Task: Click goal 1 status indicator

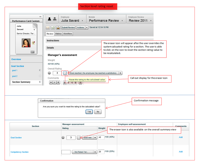Action: tap(40, 70)
